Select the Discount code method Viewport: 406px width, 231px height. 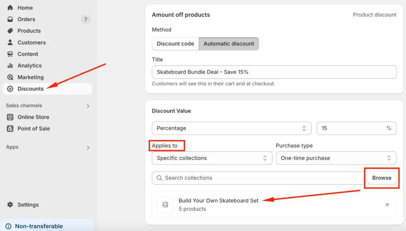[175, 44]
